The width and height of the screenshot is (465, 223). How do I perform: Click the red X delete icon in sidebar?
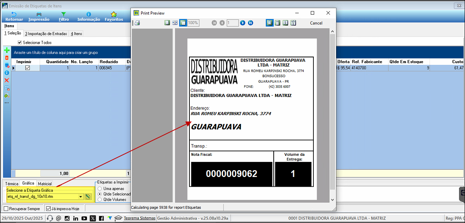click(x=7, y=80)
